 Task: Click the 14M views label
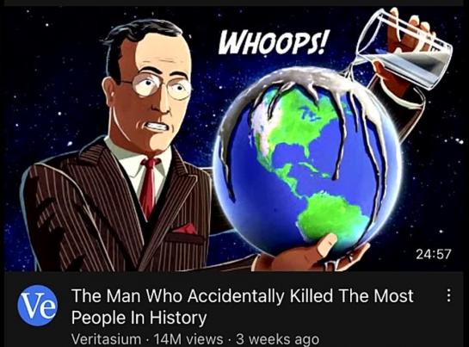click(188, 339)
